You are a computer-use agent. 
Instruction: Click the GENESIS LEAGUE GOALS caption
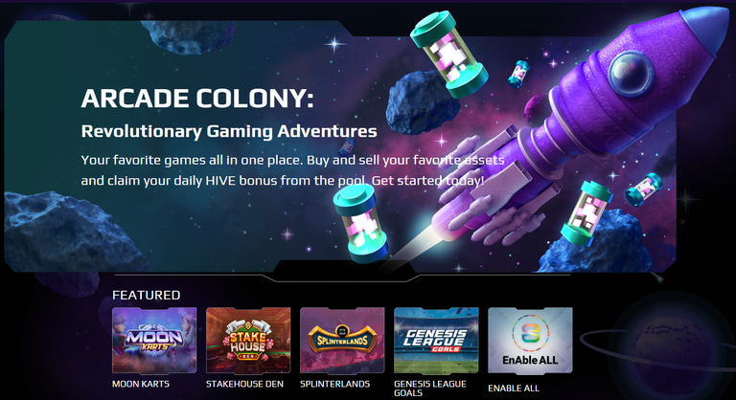point(430,389)
